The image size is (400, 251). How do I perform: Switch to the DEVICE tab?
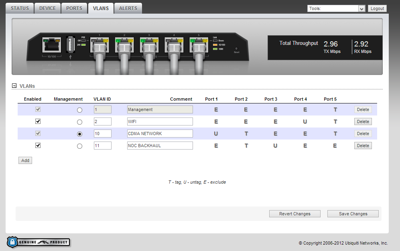coord(47,8)
